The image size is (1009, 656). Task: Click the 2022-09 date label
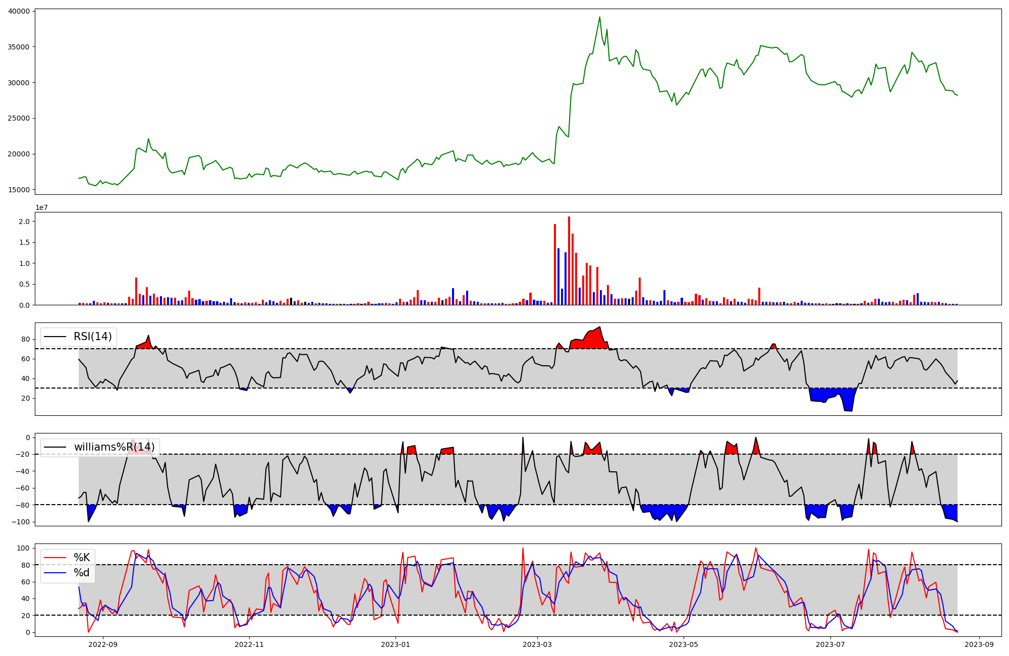click(103, 644)
